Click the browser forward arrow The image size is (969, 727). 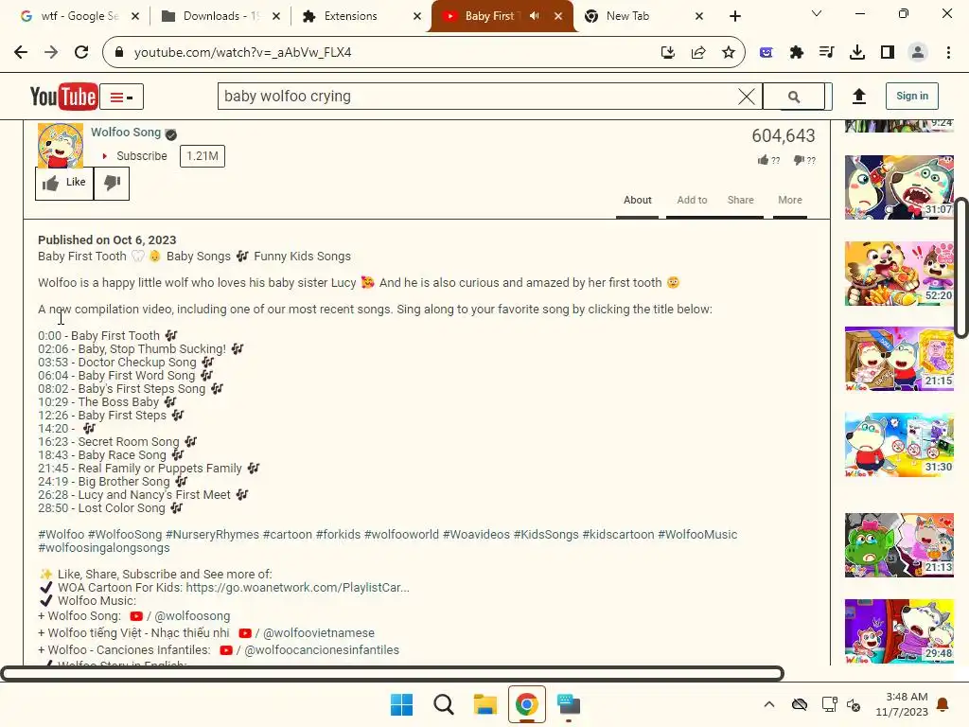point(51,53)
